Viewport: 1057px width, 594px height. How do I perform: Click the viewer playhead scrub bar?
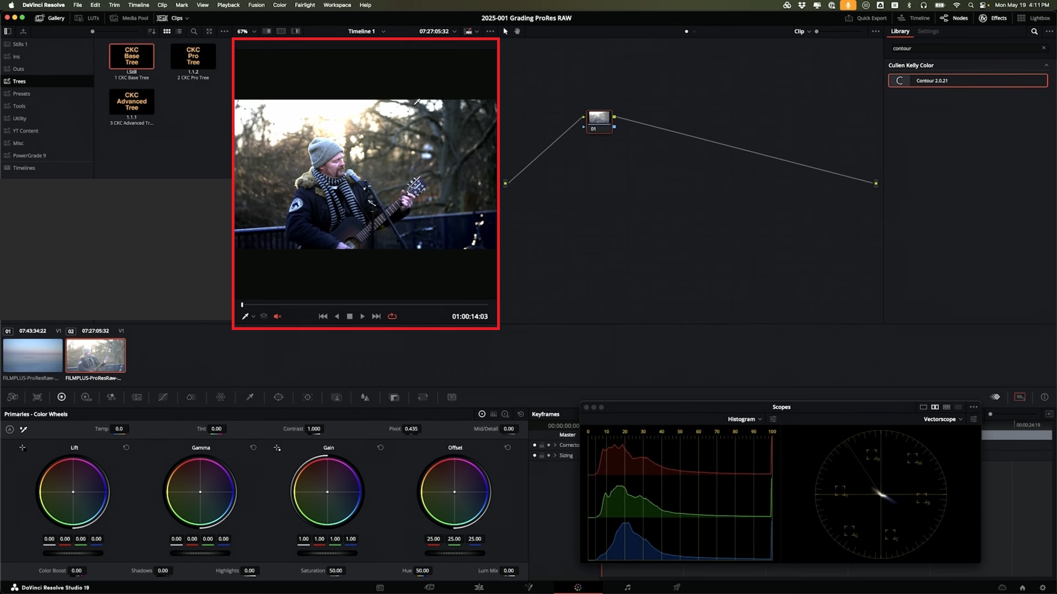pyautogui.click(x=364, y=304)
